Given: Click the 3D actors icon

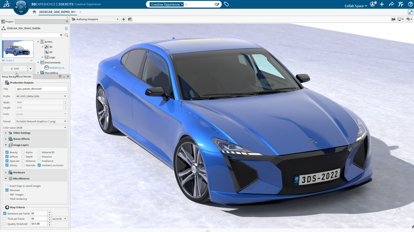Looking at the screenshot, I should tap(47, 47).
